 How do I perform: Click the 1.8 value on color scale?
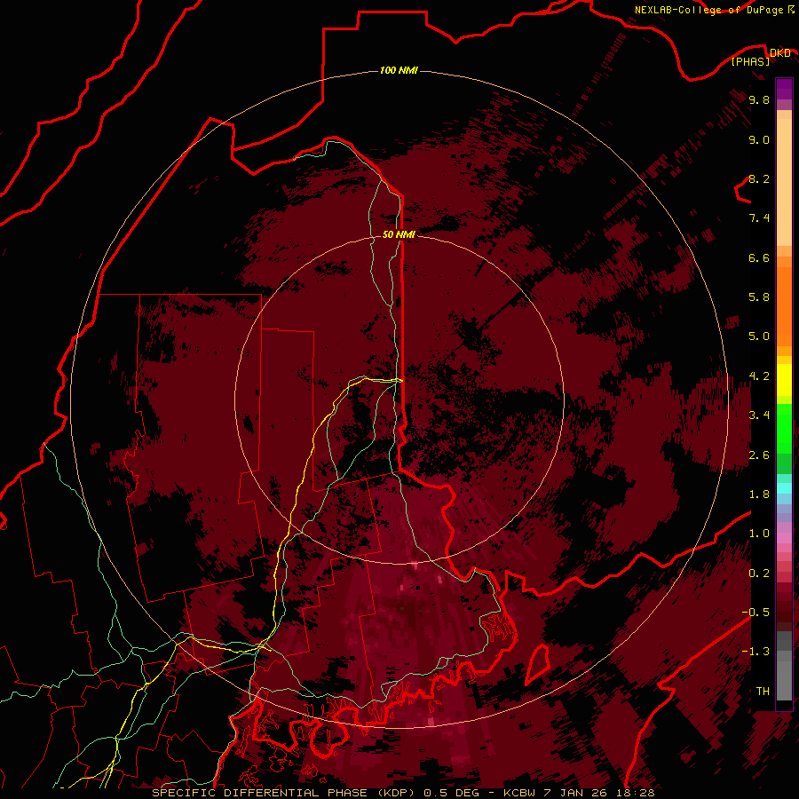pos(759,494)
